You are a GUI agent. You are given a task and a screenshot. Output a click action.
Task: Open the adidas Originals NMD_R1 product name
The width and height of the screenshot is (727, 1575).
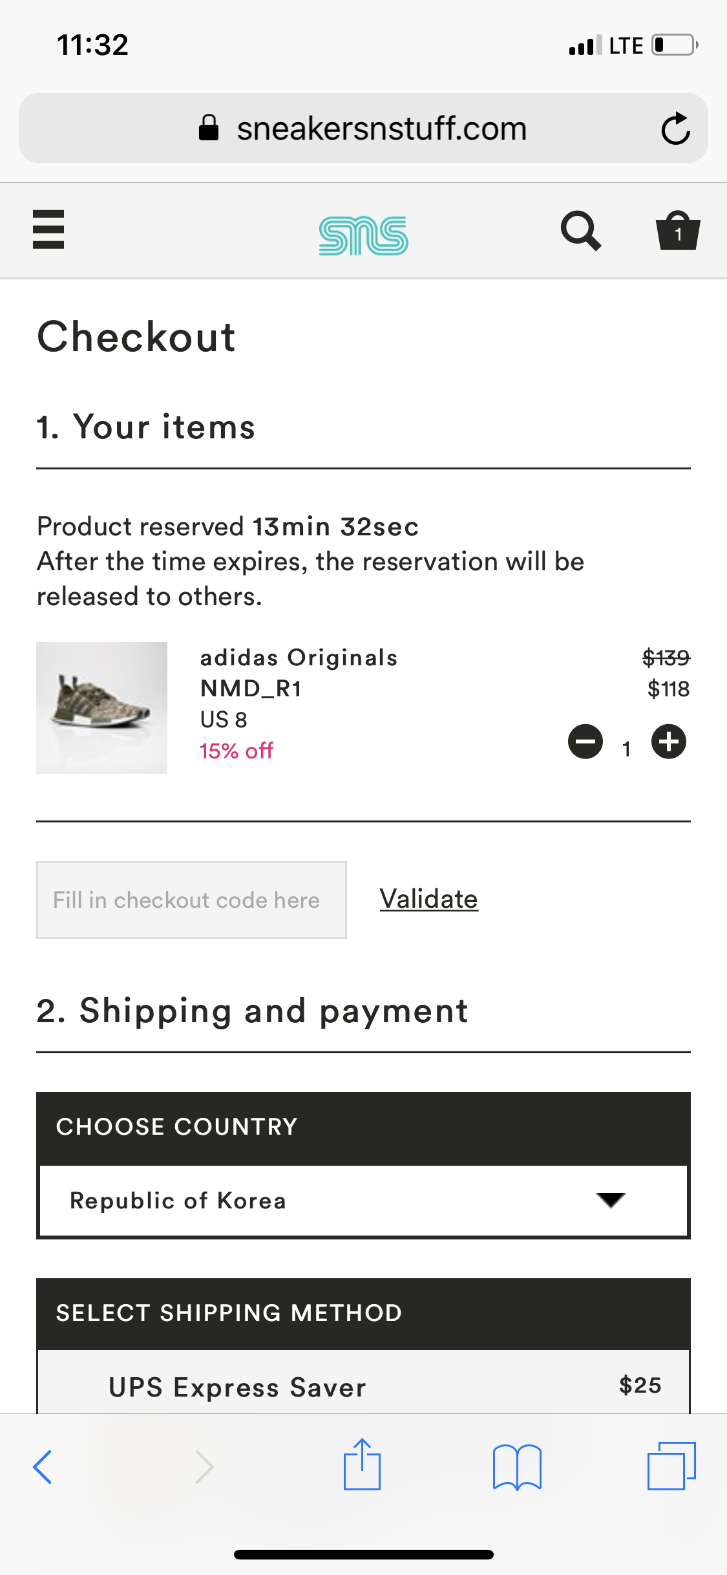(x=299, y=672)
